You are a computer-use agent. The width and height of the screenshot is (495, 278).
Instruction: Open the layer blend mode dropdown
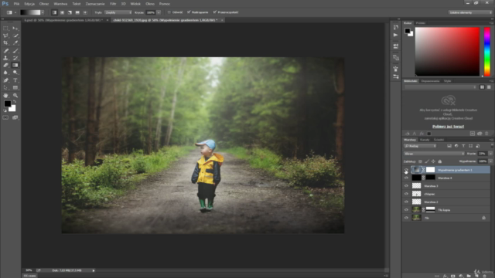coord(434,154)
